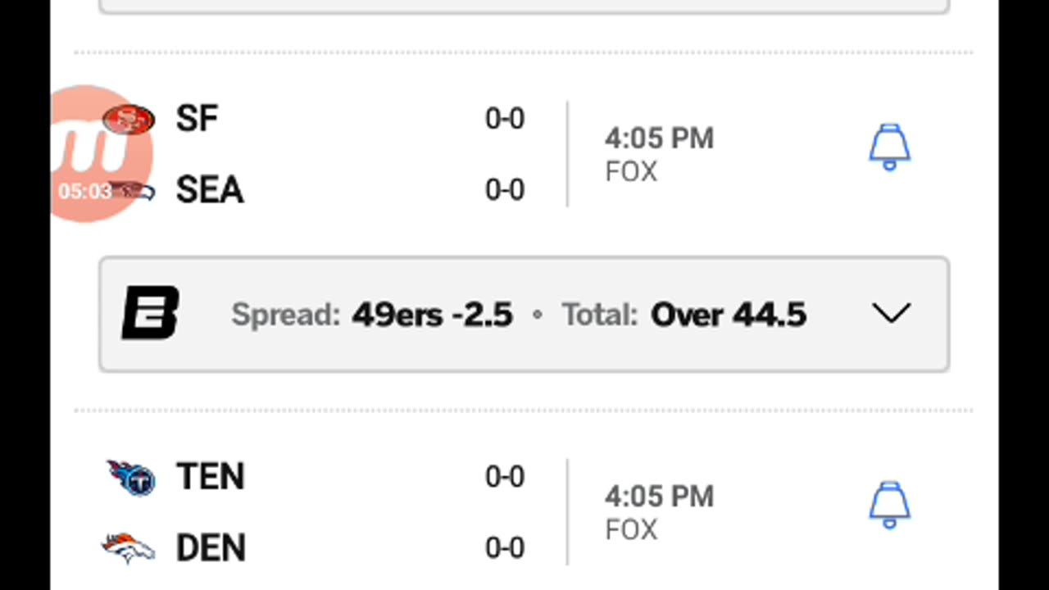
Task: Click the FOX label under SF-SEA time
Action: point(631,172)
